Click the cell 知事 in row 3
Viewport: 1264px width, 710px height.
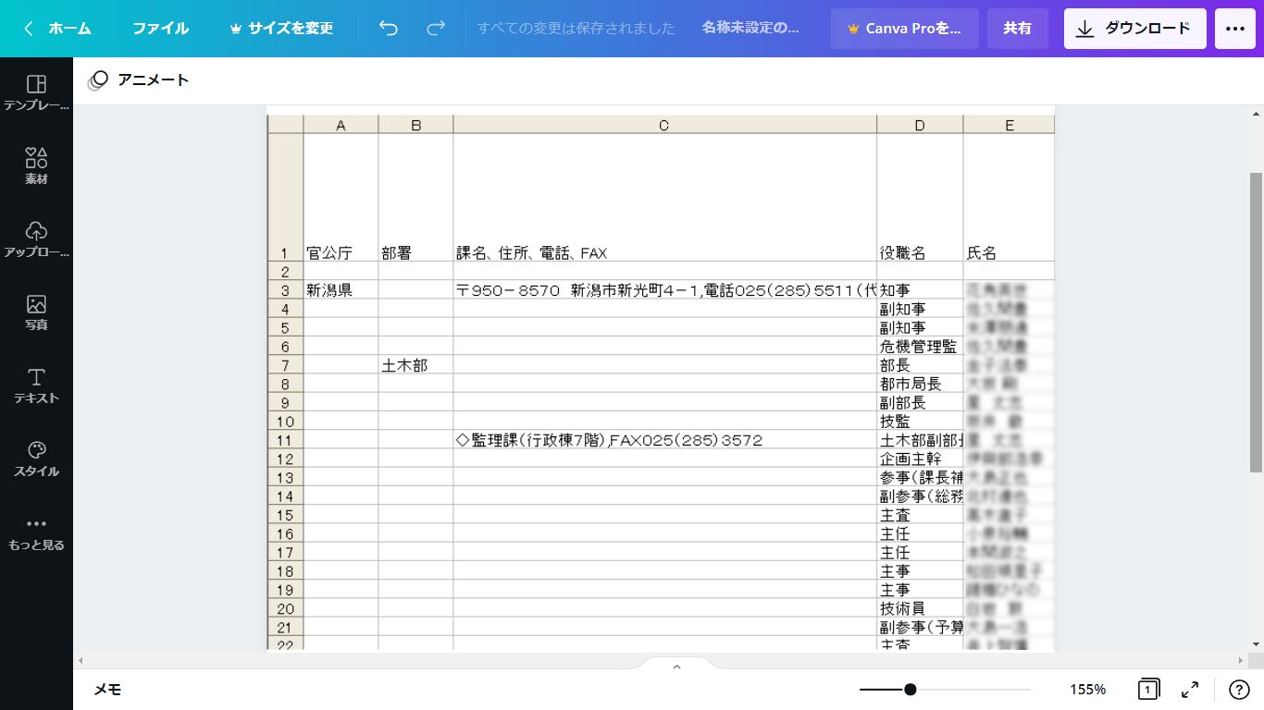coord(920,290)
